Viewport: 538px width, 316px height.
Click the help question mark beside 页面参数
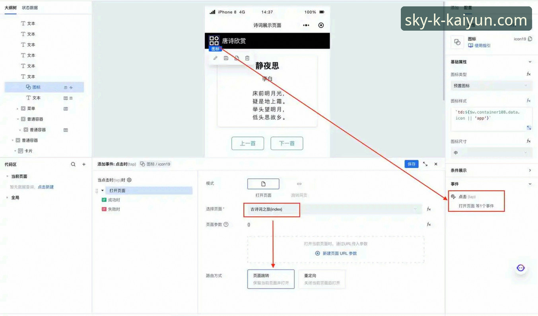tap(226, 224)
